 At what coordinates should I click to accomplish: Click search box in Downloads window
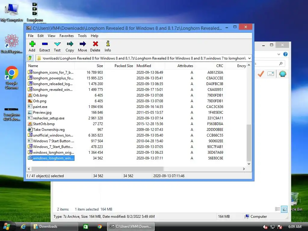click(270, 63)
